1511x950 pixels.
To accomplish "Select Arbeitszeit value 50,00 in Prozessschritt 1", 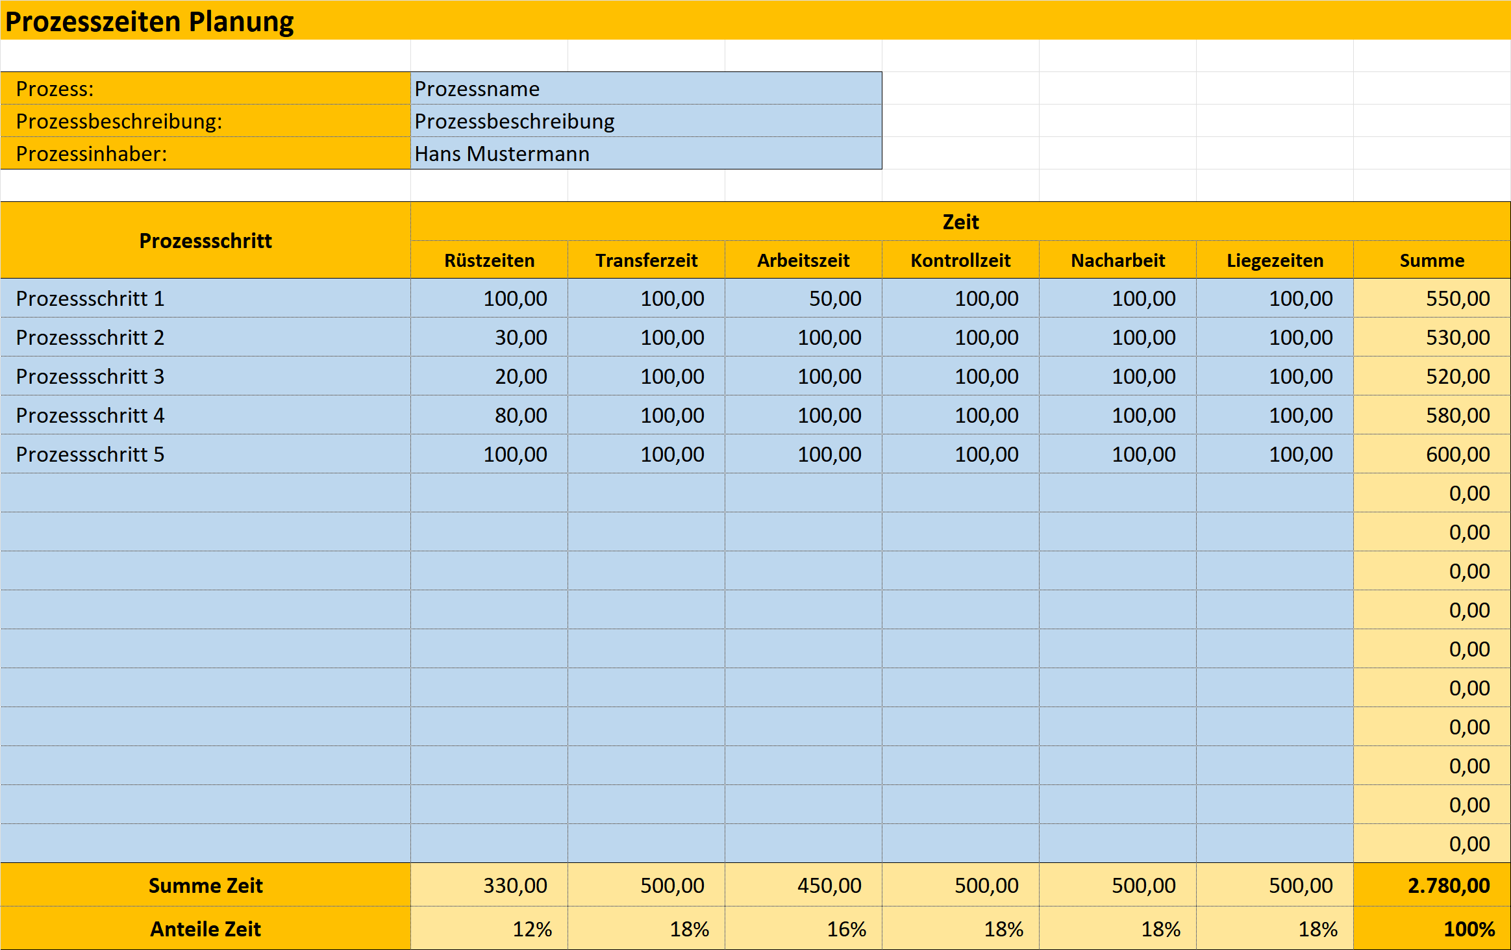I will [x=803, y=298].
